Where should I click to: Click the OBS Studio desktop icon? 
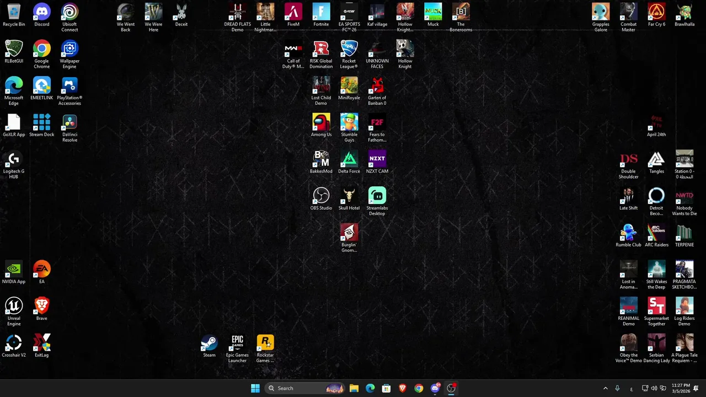321,199
